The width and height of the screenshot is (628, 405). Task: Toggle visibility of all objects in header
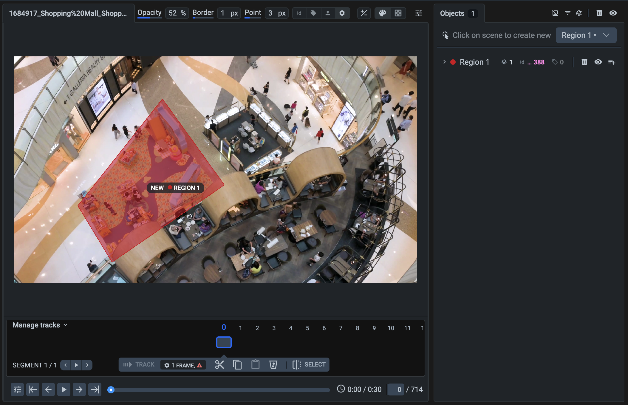(x=613, y=13)
